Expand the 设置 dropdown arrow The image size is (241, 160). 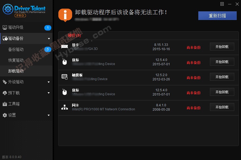(x=49, y=115)
